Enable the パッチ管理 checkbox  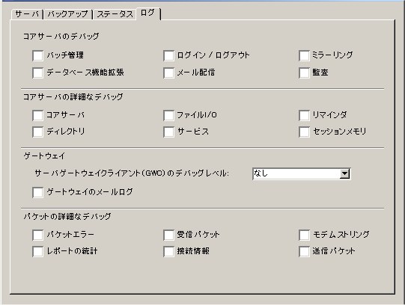click(37, 55)
